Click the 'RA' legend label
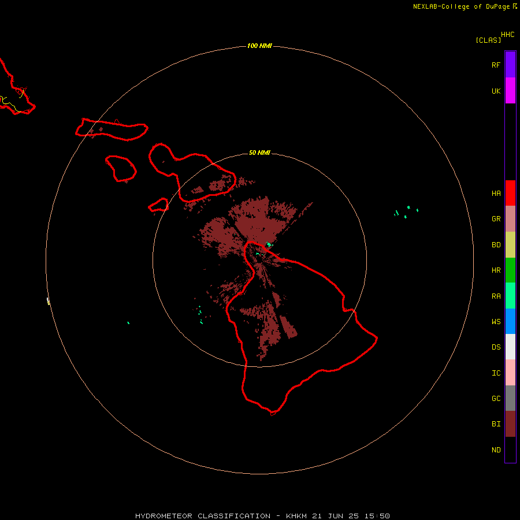The height and width of the screenshot is (520, 520). [496, 296]
